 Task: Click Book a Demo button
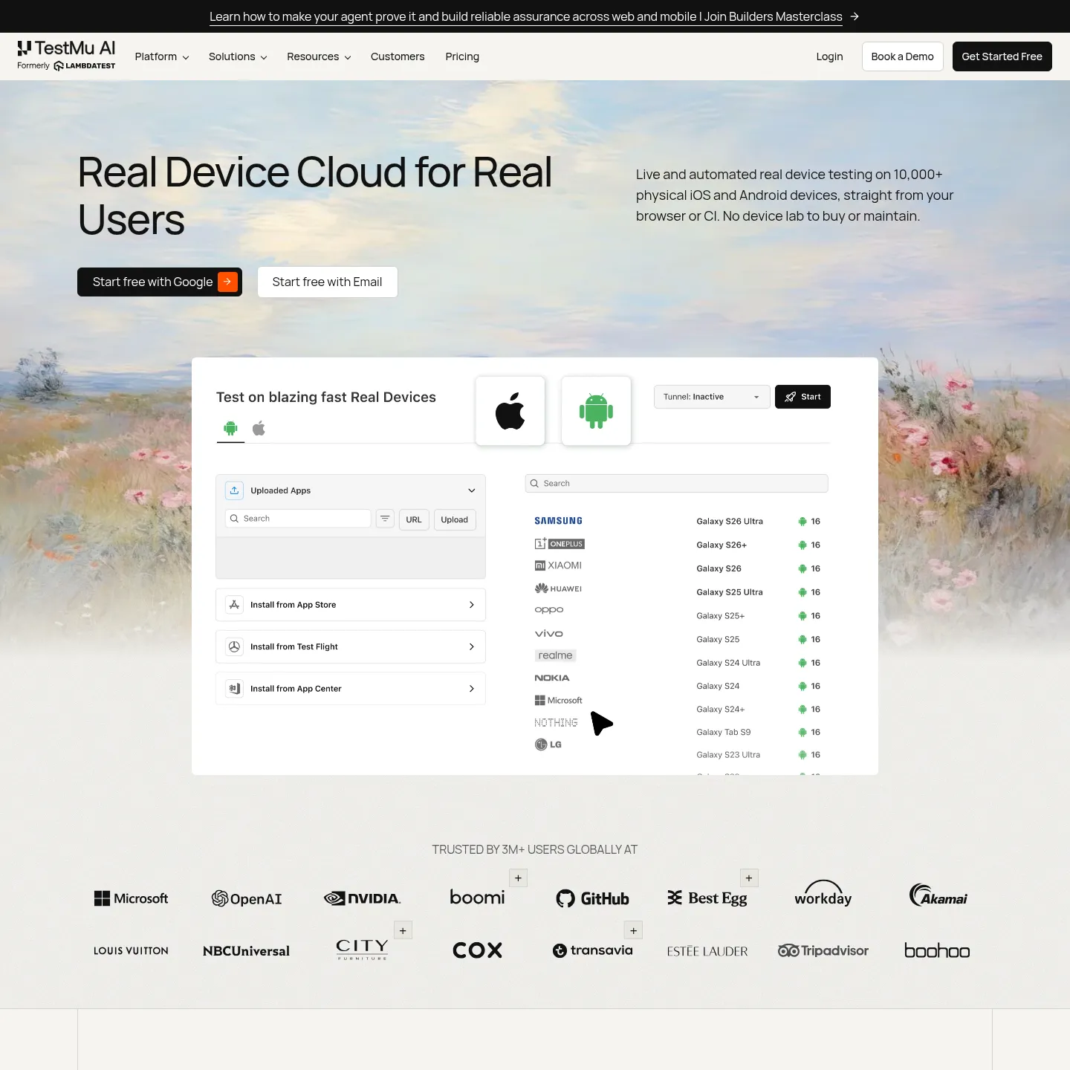pyautogui.click(x=903, y=56)
